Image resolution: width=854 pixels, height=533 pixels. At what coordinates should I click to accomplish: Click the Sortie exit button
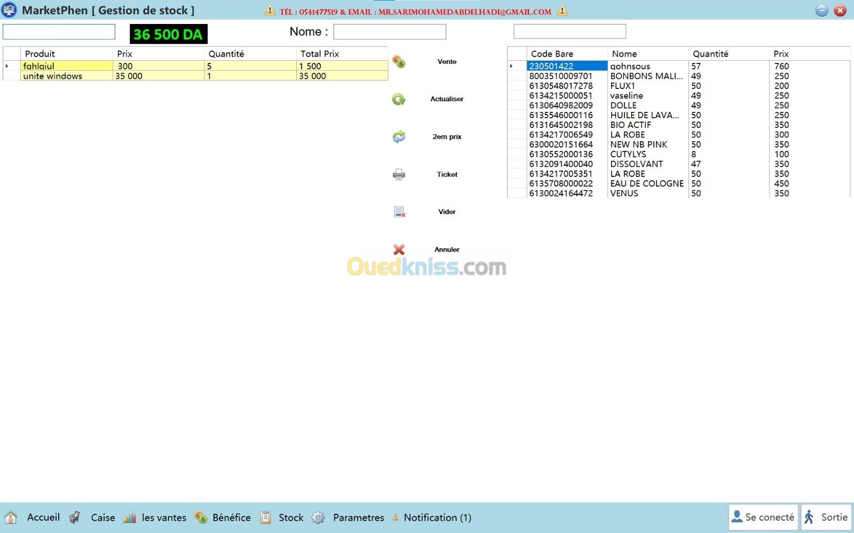[x=826, y=517]
